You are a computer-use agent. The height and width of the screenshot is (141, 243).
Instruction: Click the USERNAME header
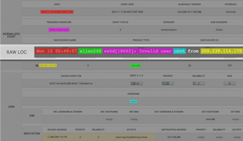coord(133,94)
